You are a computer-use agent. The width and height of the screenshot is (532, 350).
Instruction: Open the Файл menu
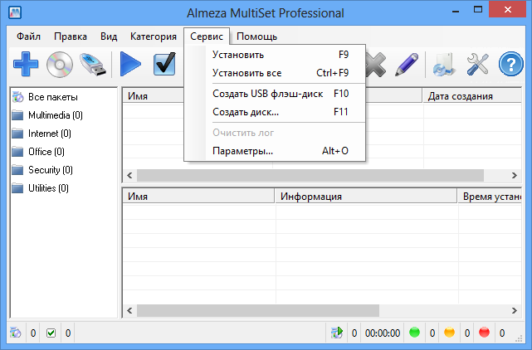(x=28, y=36)
